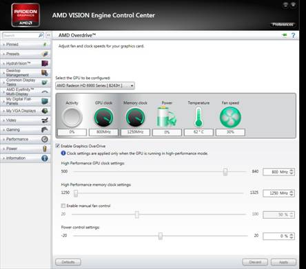This screenshot has height=269, width=306.
Task: Click the My Digital Flat-Panels monitor icon
Action: [x=45, y=101]
